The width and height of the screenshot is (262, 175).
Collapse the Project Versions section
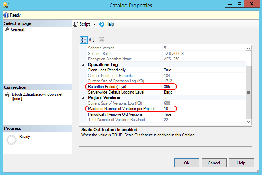[83, 98]
